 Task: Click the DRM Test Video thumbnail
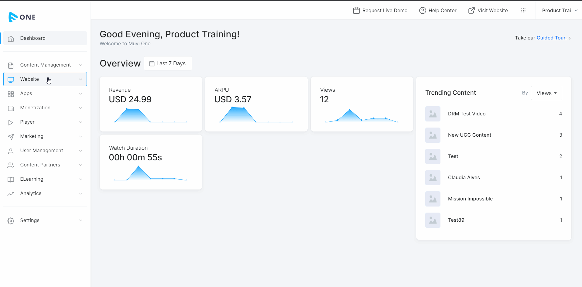tap(433, 114)
